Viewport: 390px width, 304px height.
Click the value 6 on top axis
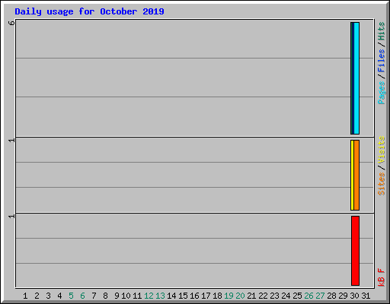[11, 23]
